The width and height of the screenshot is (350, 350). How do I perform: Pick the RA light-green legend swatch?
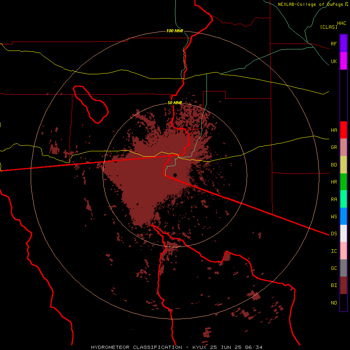click(x=343, y=199)
